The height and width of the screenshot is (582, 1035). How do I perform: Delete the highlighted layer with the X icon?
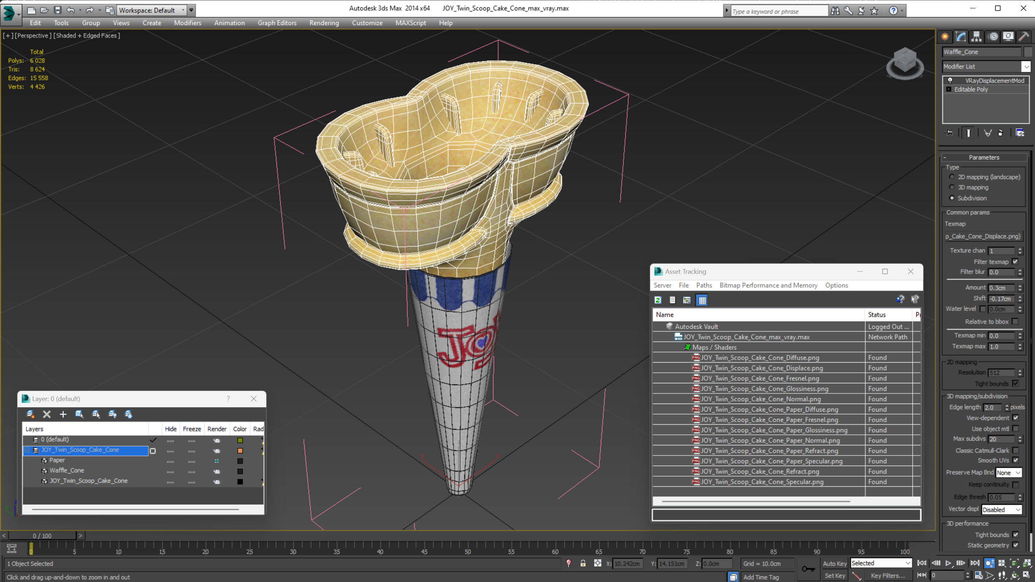pos(46,414)
